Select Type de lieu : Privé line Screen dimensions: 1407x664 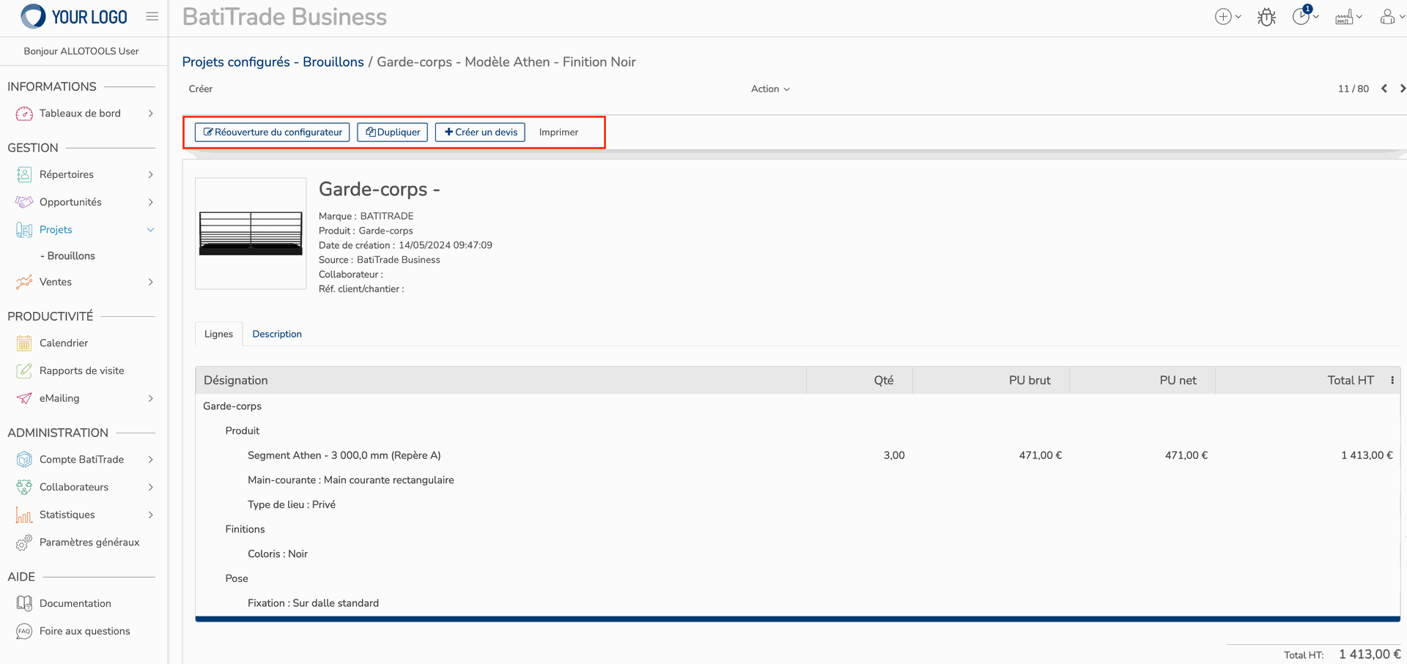tap(798, 504)
